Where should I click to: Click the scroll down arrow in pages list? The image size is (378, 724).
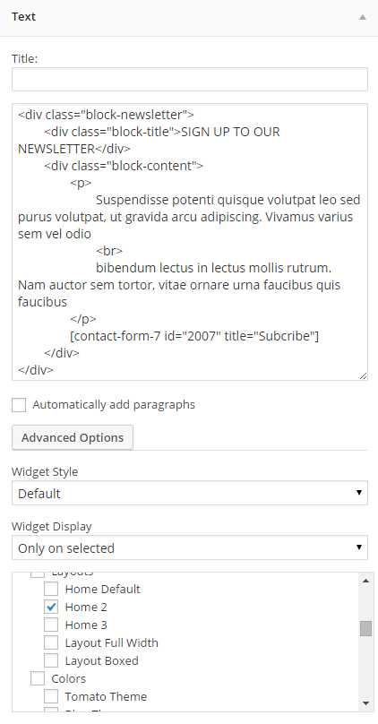(x=366, y=703)
